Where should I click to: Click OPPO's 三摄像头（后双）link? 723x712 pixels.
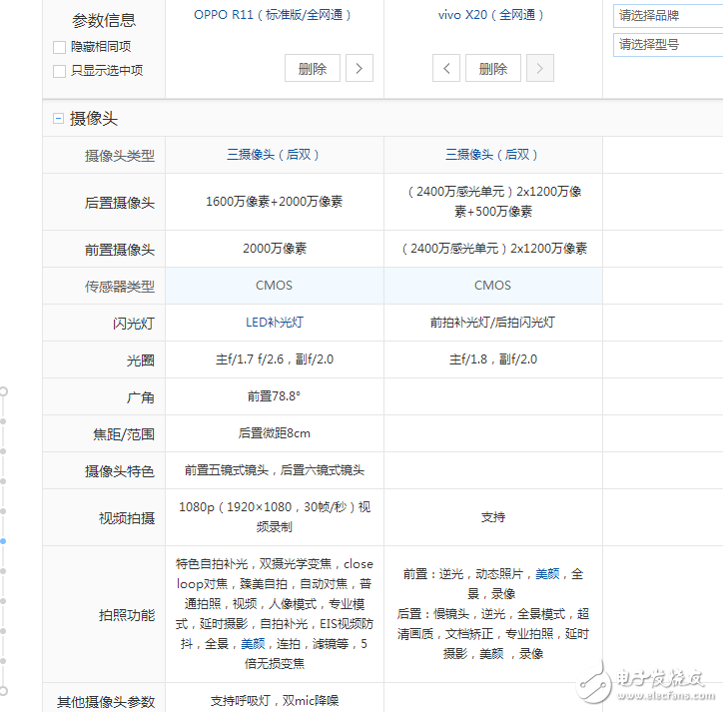point(273,155)
